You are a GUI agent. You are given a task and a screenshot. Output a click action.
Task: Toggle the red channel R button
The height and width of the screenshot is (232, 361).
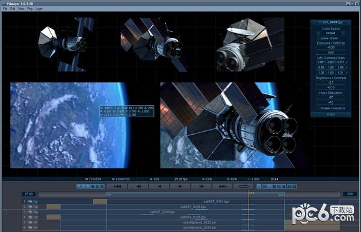point(78,186)
